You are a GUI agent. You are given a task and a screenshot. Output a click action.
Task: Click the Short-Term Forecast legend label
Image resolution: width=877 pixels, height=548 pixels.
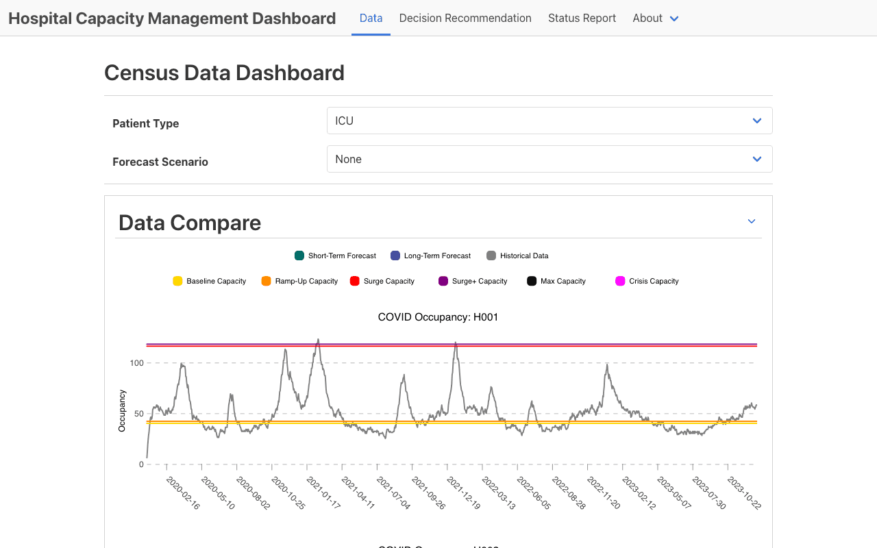click(x=342, y=256)
